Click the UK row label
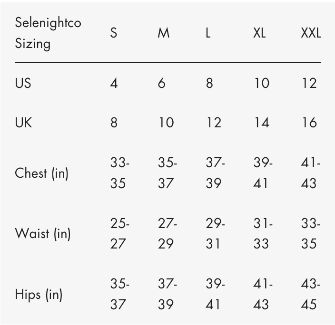This screenshot has height=325, width=335. pos(23,123)
